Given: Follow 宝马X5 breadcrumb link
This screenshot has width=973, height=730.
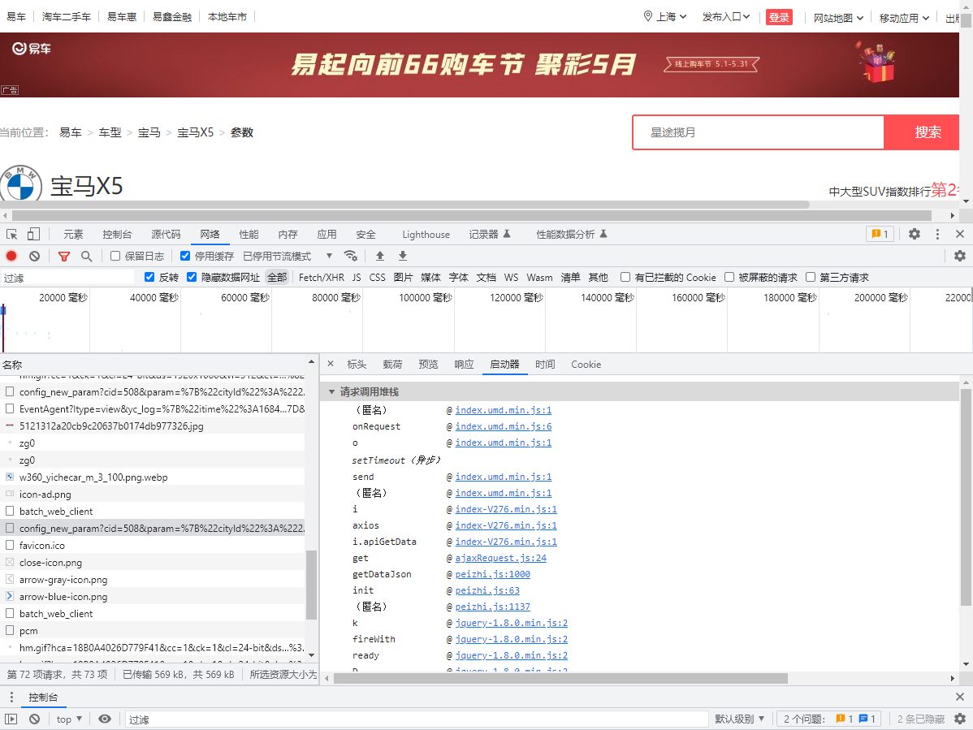Looking at the screenshot, I should click(195, 132).
